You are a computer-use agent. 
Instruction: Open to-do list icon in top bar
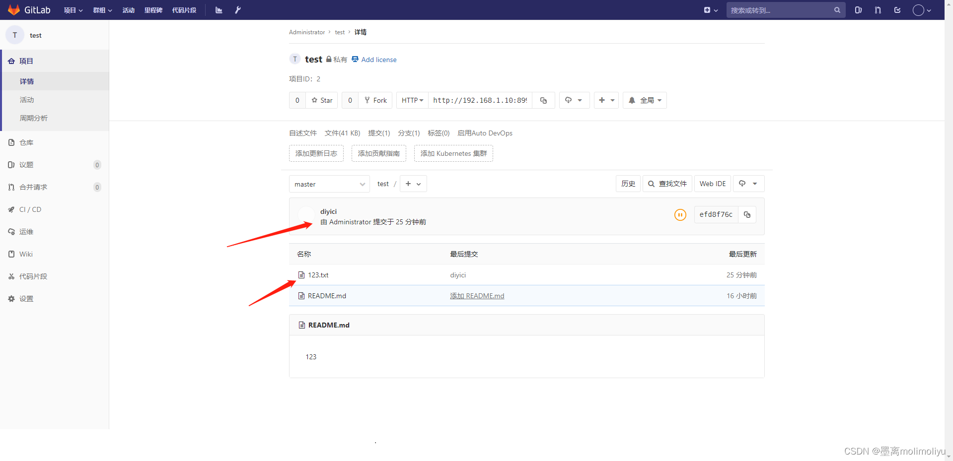coord(897,10)
